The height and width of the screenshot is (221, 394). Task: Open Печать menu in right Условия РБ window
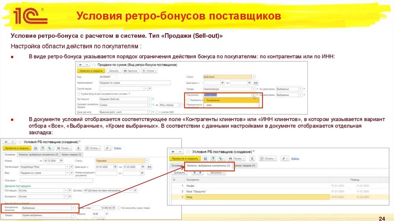point(237,159)
